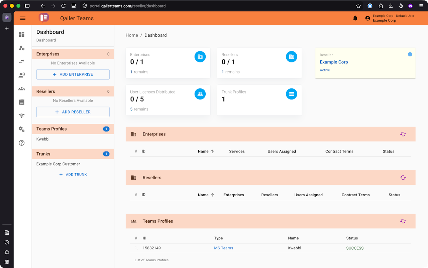This screenshot has height=268, width=428.
Task: Click the Add Reseller button
Action: [x=73, y=112]
